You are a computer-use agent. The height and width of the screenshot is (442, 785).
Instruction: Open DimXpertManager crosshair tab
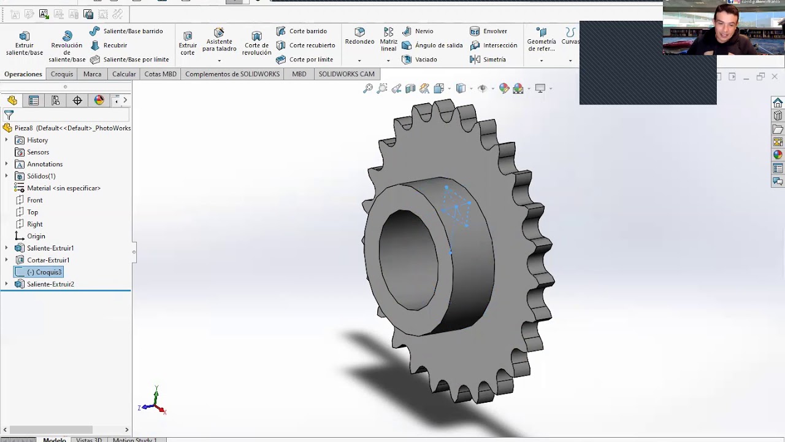[77, 100]
